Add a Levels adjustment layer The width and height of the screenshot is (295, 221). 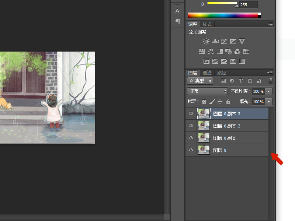215,41
